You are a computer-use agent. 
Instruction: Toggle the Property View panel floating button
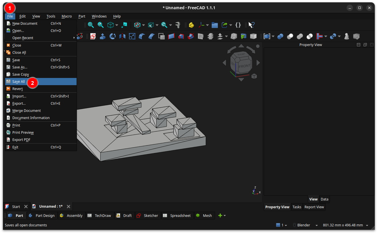365,45
